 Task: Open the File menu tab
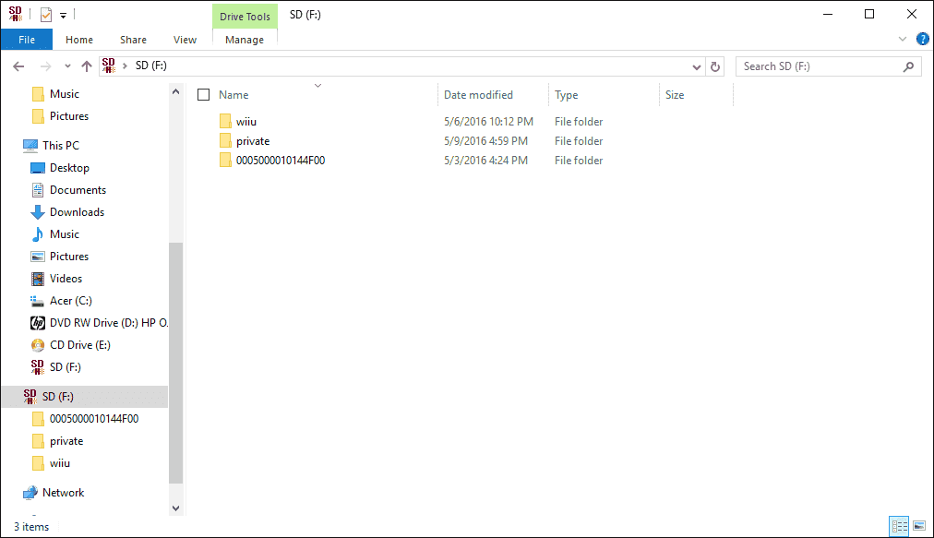27,40
